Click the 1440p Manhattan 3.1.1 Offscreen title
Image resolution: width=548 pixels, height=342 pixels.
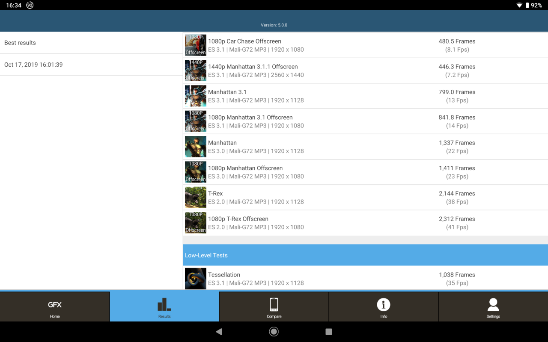coord(253,67)
